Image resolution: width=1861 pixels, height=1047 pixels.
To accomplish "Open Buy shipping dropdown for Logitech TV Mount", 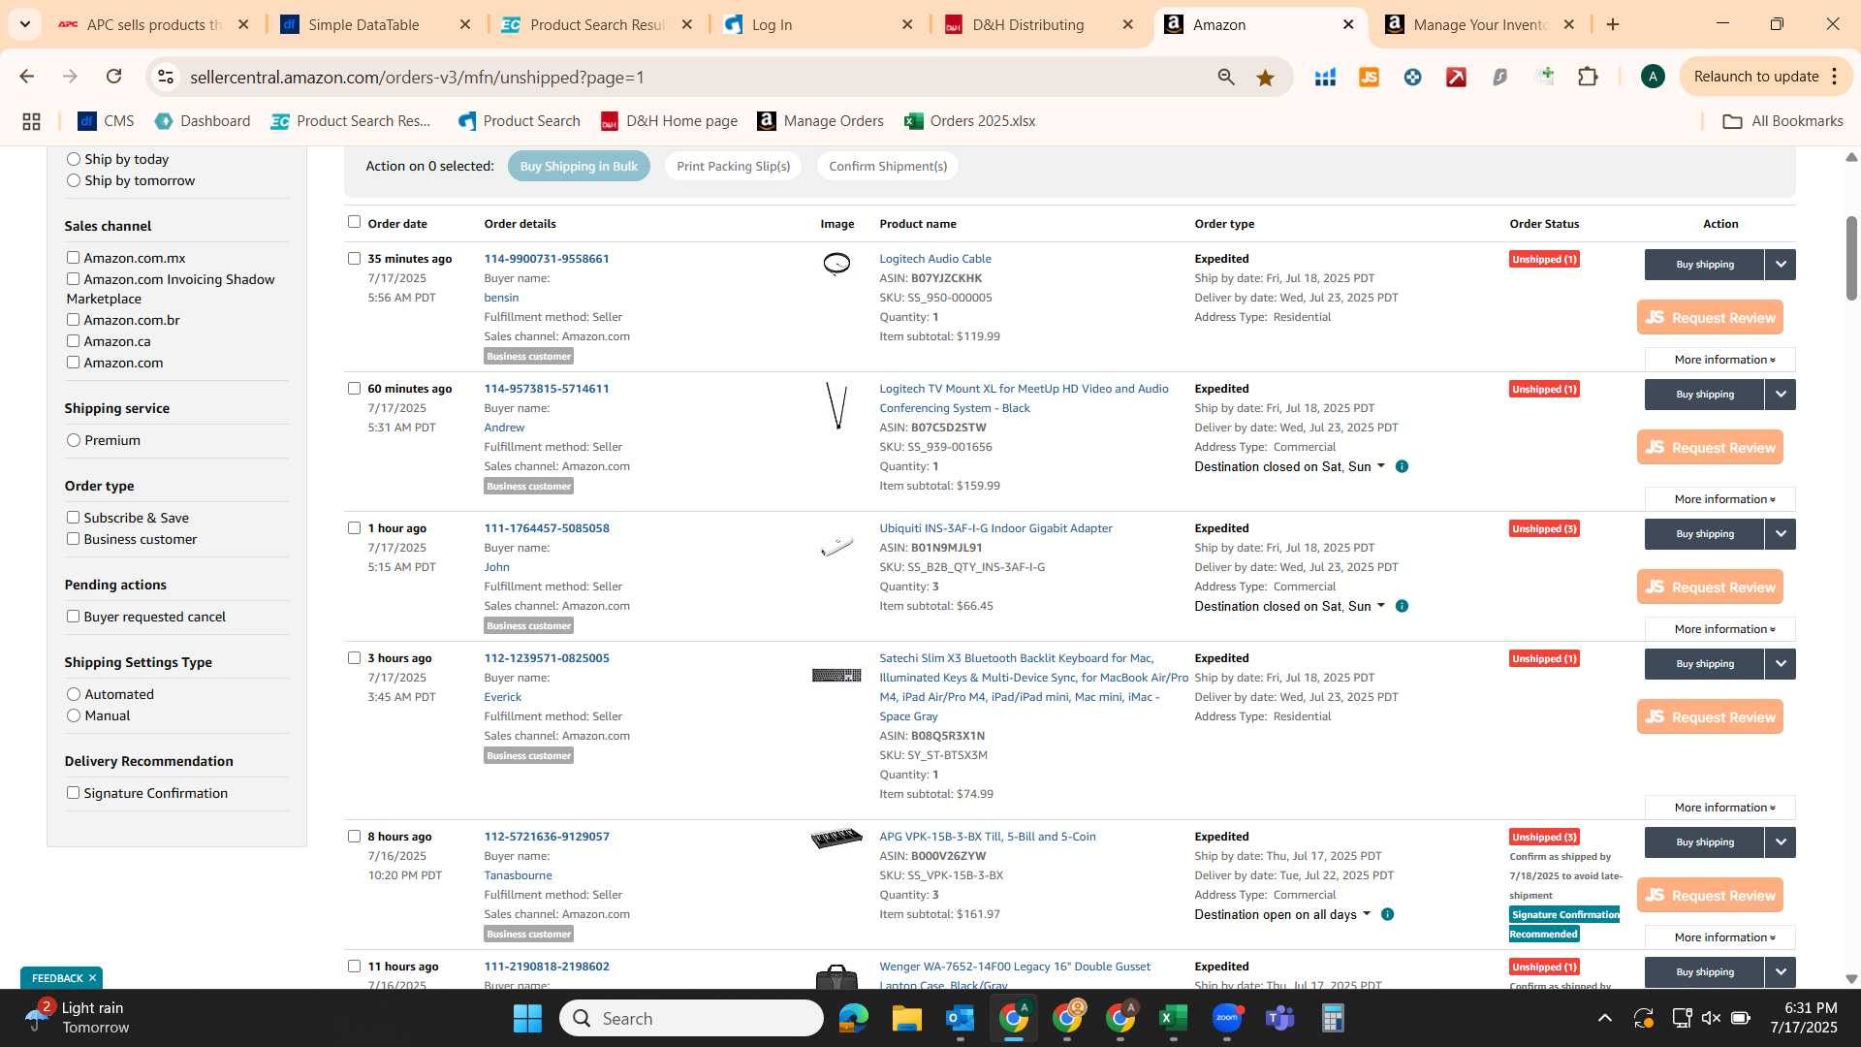I will [x=1781, y=395].
